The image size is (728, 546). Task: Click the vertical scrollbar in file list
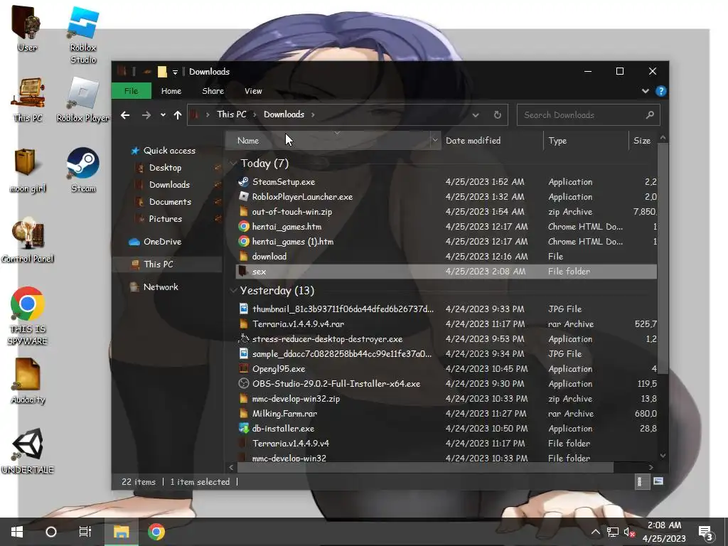(x=663, y=260)
